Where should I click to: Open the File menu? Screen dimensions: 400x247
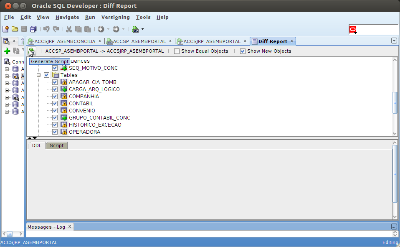(x=9, y=17)
